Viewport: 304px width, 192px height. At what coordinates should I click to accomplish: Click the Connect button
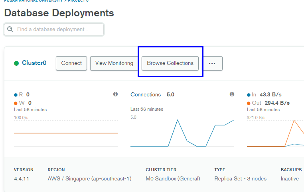[x=71, y=63]
